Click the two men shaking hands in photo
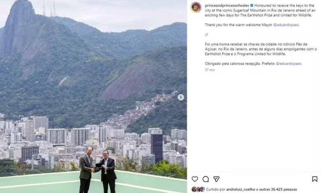This screenshot has width=321, height=193. [98, 170]
